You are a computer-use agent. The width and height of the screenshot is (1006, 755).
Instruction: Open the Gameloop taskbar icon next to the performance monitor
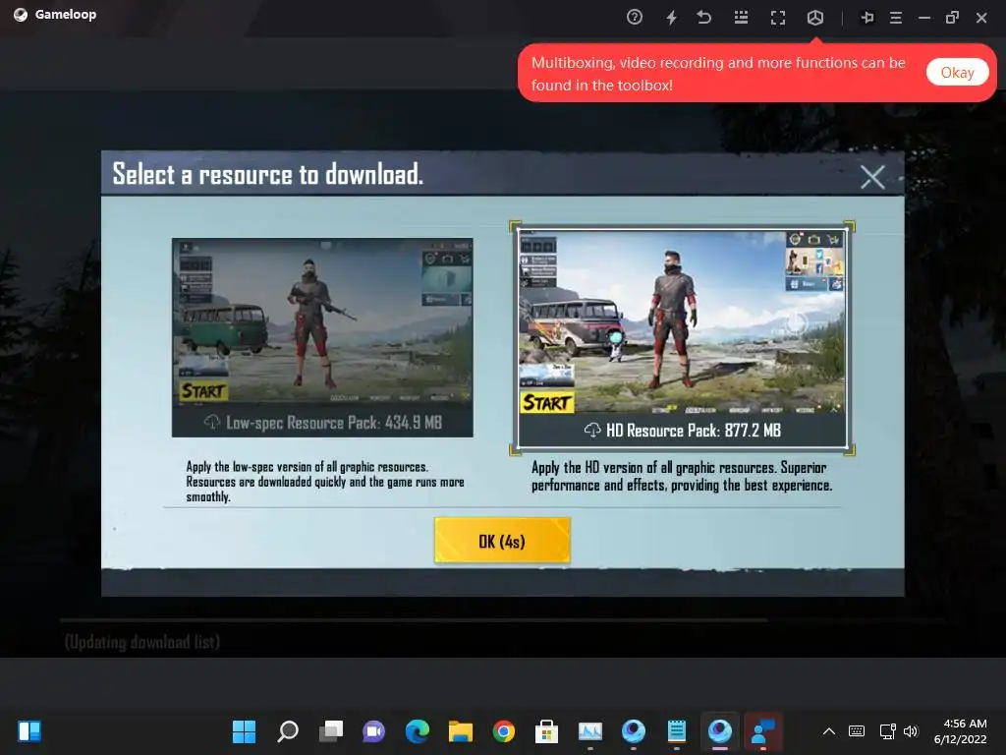634,731
